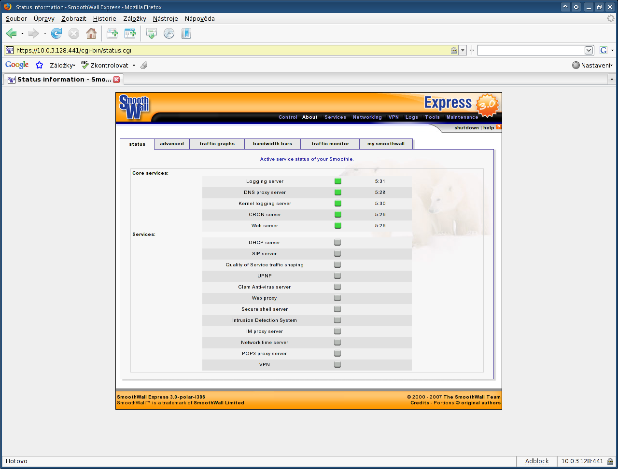Screen dimensions: 618x469
Task: Click the Google logo on Google toolbar
Action: tap(17, 65)
